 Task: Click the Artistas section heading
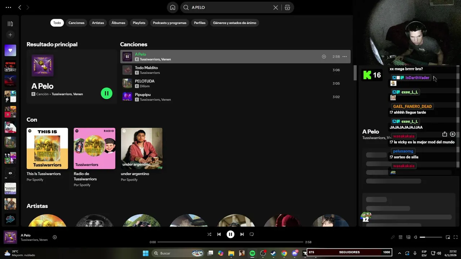(37, 206)
